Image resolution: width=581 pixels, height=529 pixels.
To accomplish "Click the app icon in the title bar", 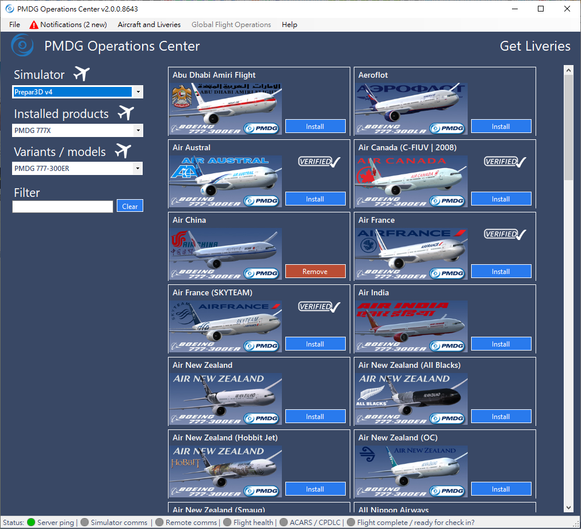I will 10,9.
